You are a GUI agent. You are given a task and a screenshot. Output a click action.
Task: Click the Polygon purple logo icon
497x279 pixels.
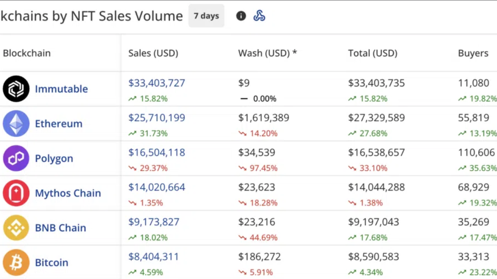pos(16,158)
